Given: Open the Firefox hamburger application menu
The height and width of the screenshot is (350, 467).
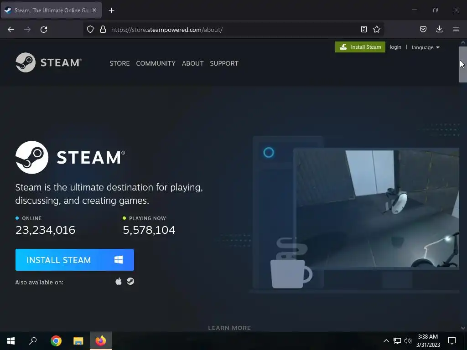Looking at the screenshot, I should 456,29.
